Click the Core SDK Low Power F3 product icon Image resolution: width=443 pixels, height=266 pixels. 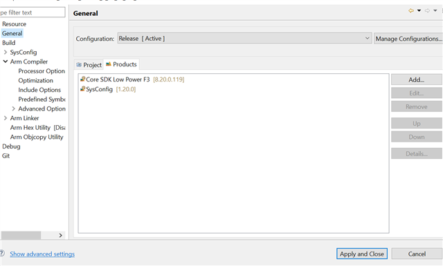pyautogui.click(x=83, y=79)
